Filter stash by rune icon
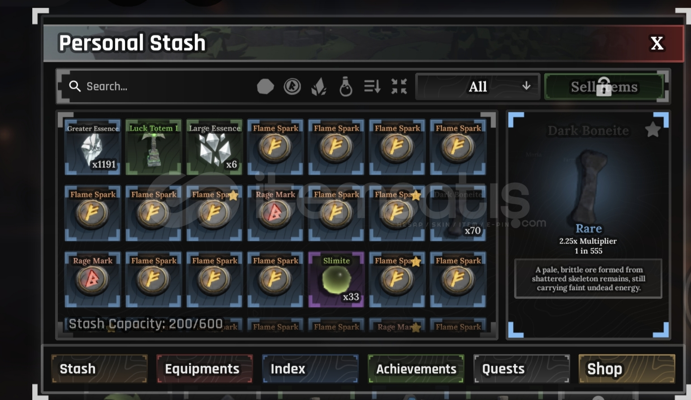This screenshot has width=691, height=400. click(x=292, y=86)
